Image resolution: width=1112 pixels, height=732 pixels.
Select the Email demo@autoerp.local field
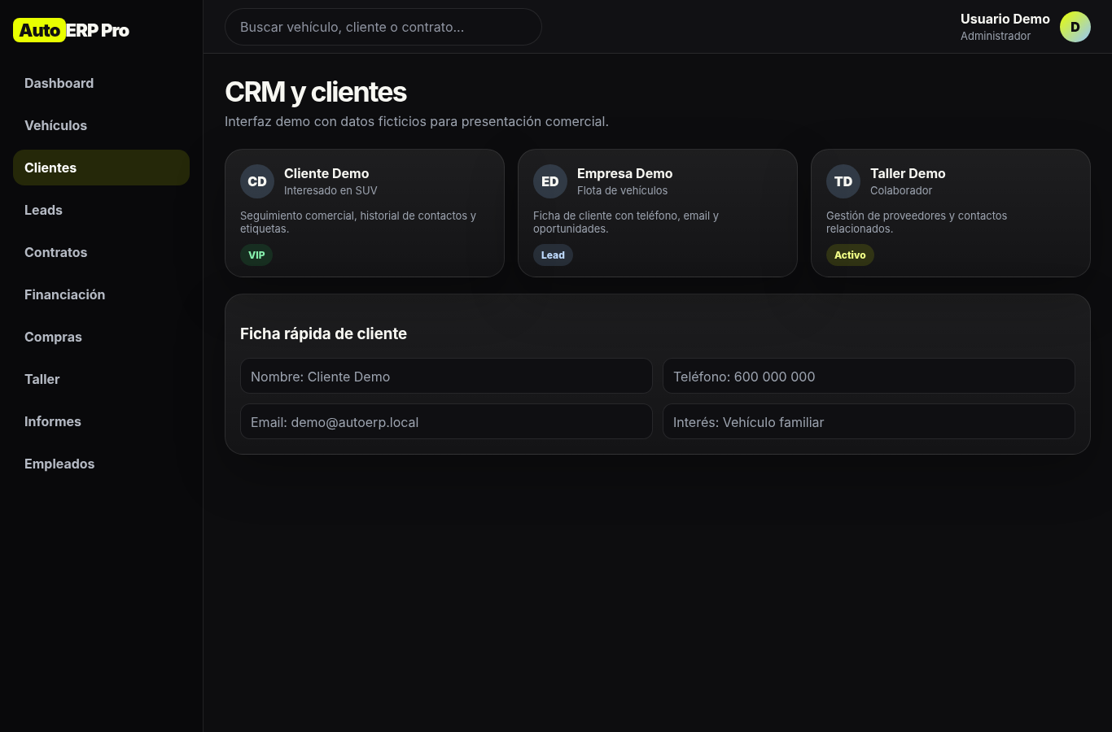[446, 421]
